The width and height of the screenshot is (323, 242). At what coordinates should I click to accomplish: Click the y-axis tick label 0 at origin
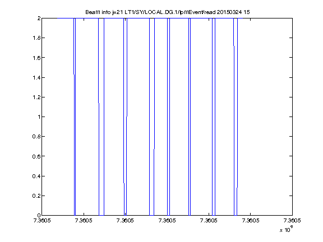39,216
